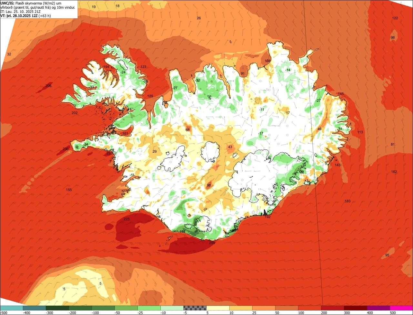Viewport: 413px width, 315px height.
Task: Click the 192 value on southeast coast
Action: coord(267,217)
